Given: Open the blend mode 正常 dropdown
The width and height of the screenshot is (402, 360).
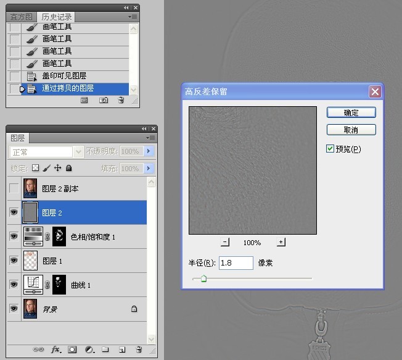Looking at the screenshot, I should (47, 151).
